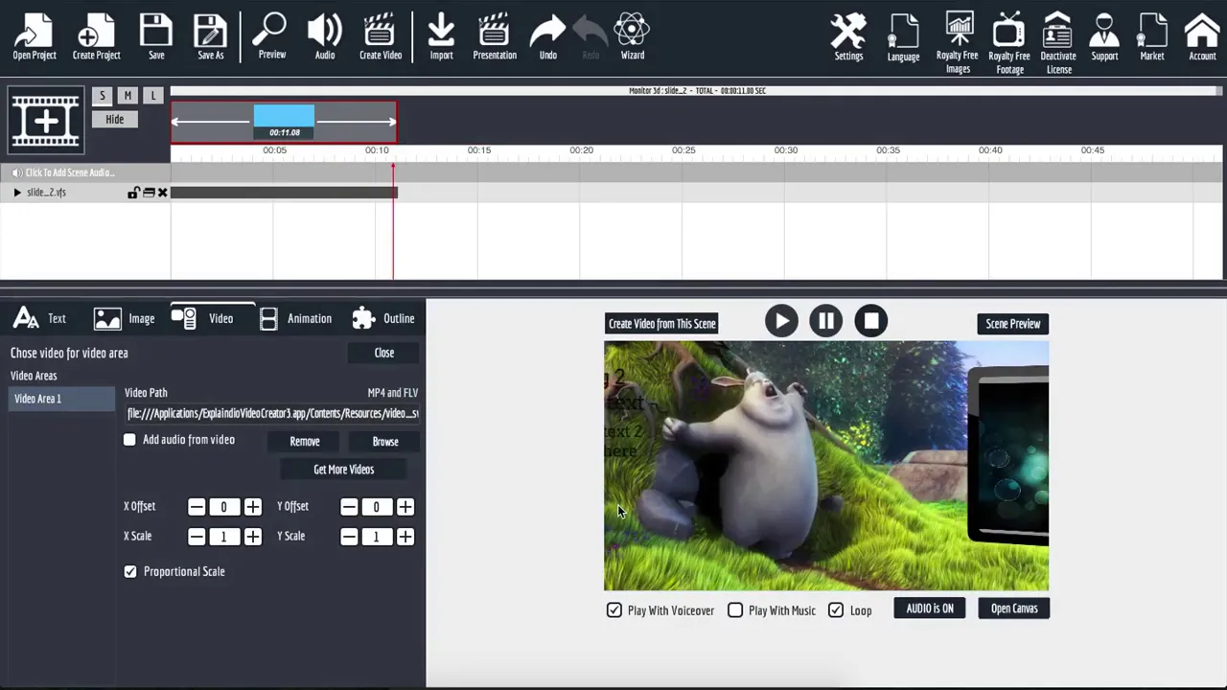This screenshot has height=690, width=1227.
Task: Switch to the Animation tab
Action: [295, 318]
